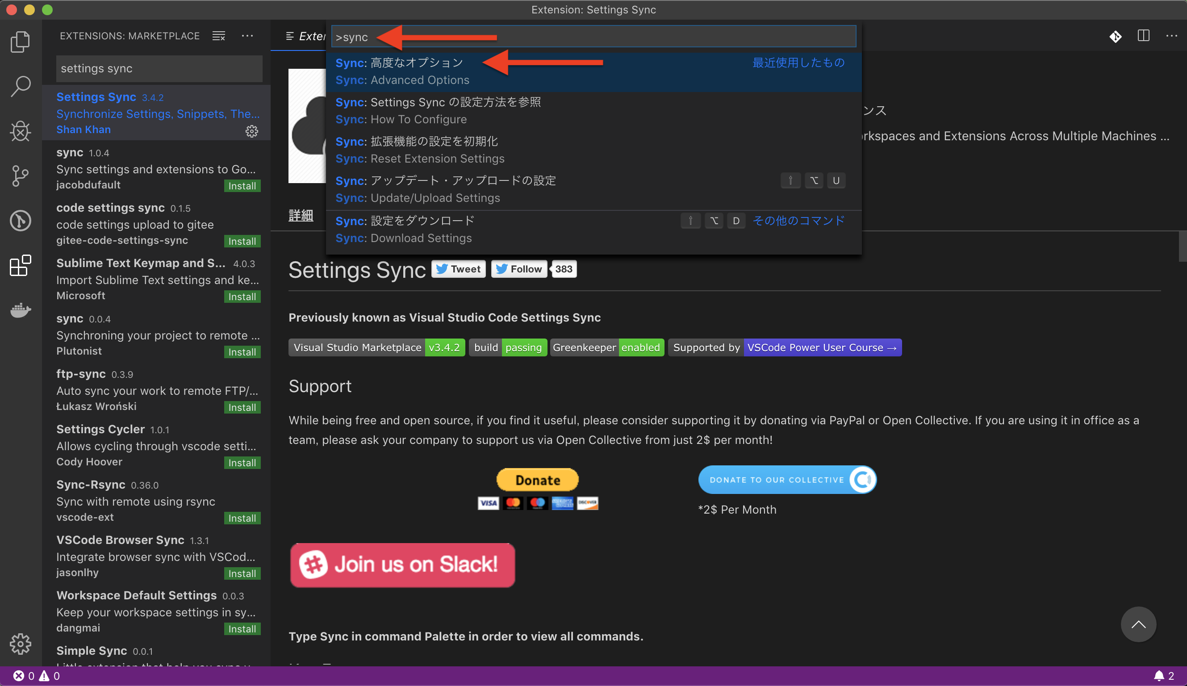This screenshot has width=1187, height=686.
Task: Click 'Settings Sync' readme heading
Action: pos(357,270)
